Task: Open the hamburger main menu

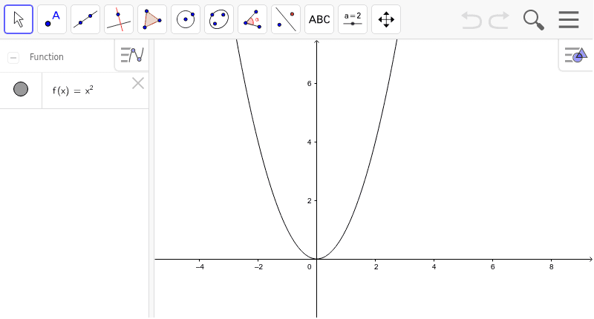Action: tap(569, 20)
